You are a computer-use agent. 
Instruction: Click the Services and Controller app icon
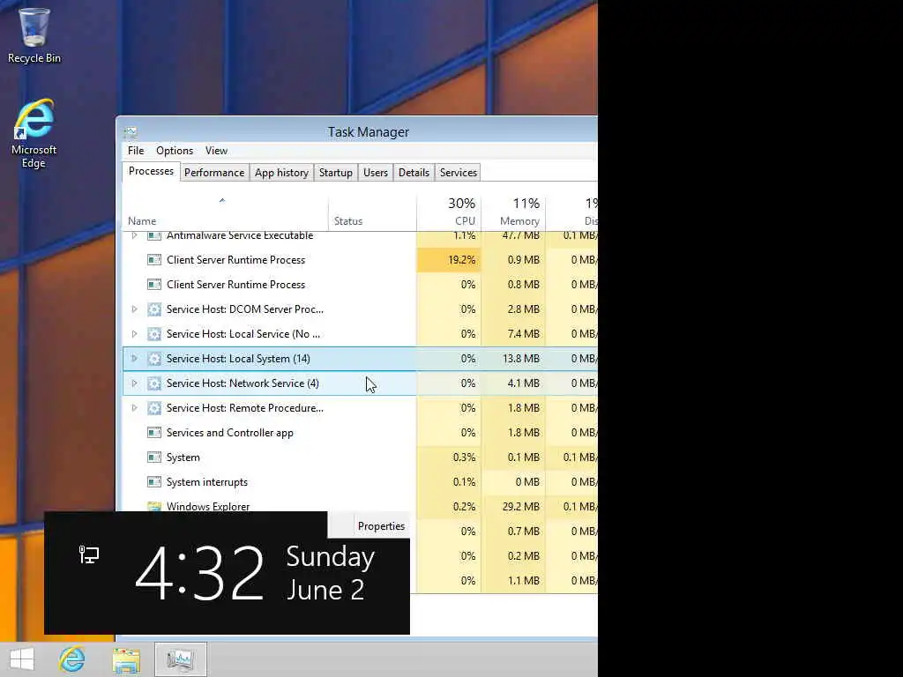pos(153,432)
